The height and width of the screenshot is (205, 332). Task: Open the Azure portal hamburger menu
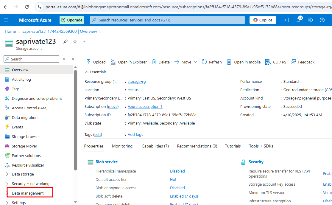(6, 20)
